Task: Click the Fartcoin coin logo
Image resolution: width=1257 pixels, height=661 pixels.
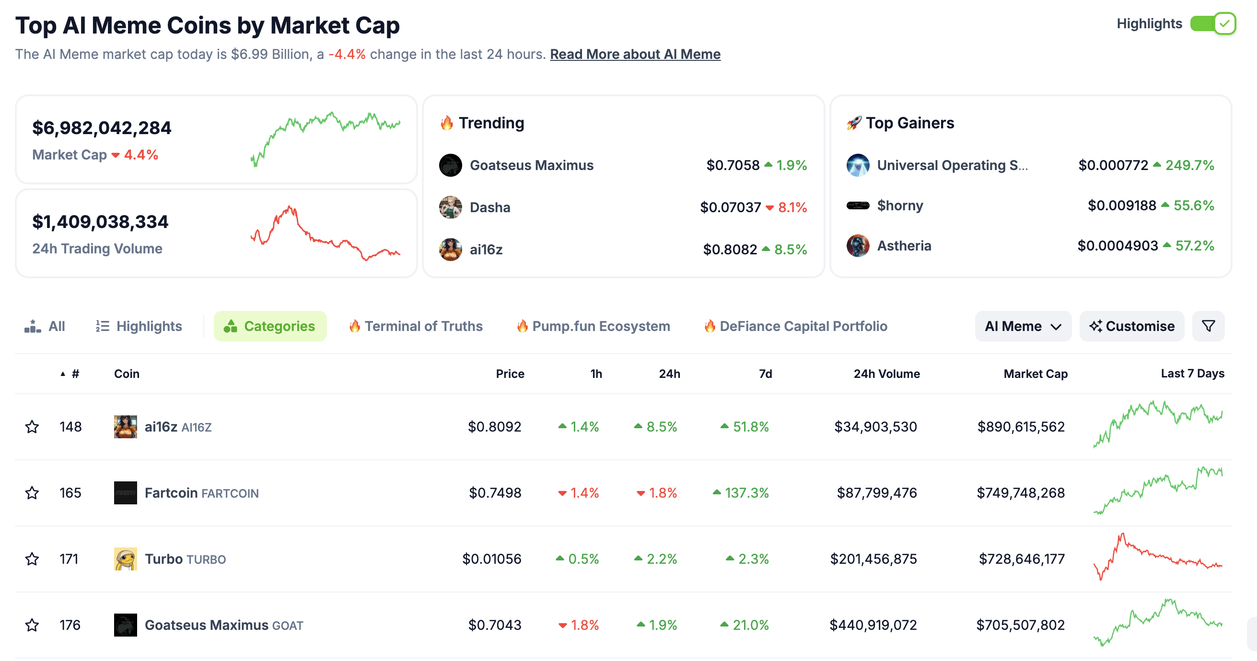Action: coord(126,492)
